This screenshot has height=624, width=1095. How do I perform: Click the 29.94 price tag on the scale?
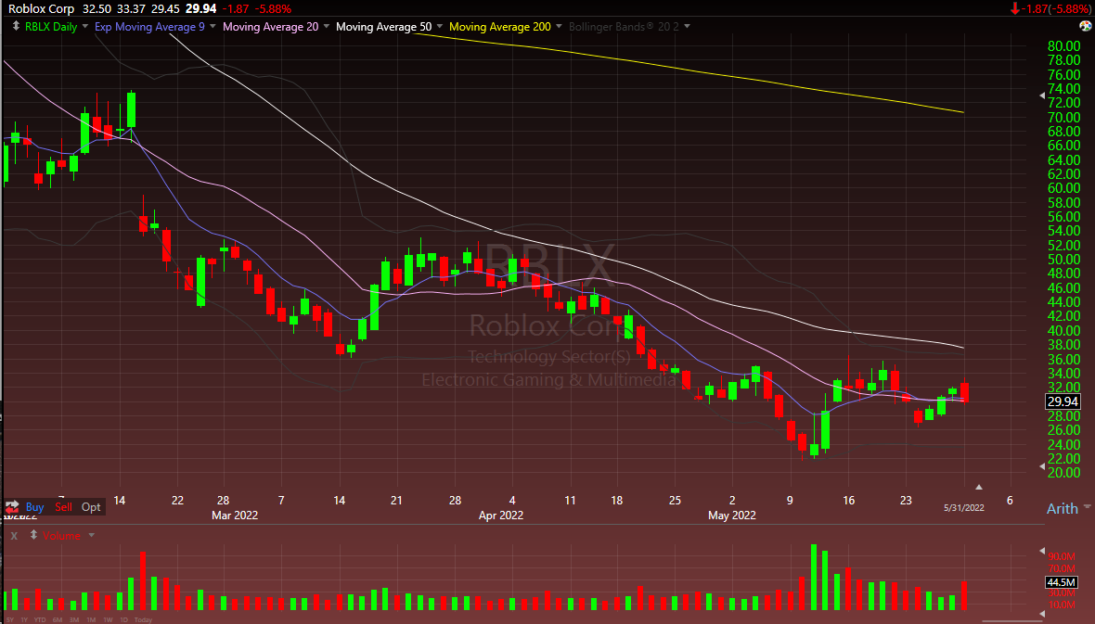(1063, 401)
